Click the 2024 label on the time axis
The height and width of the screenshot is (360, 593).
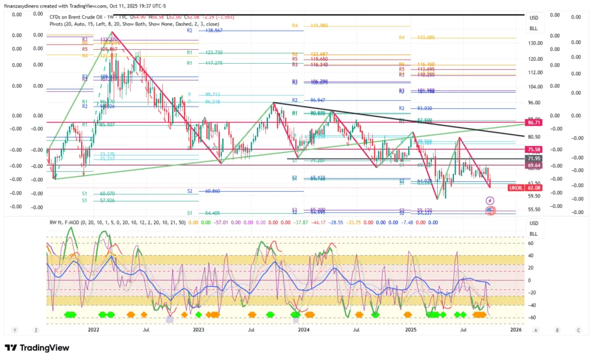[x=303, y=330]
